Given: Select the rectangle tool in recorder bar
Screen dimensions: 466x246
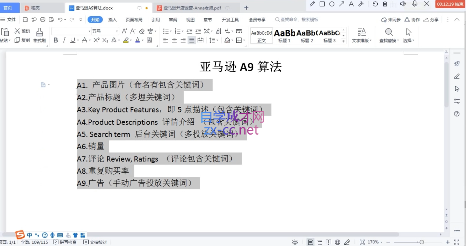Looking at the screenshot, I should pyautogui.click(x=322, y=4).
